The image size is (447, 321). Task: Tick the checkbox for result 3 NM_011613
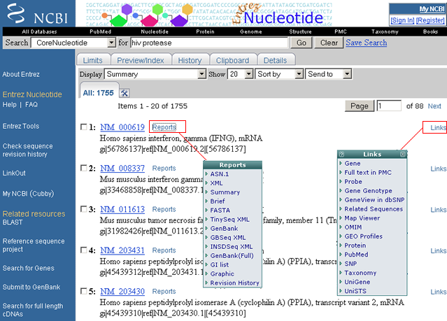83,209
